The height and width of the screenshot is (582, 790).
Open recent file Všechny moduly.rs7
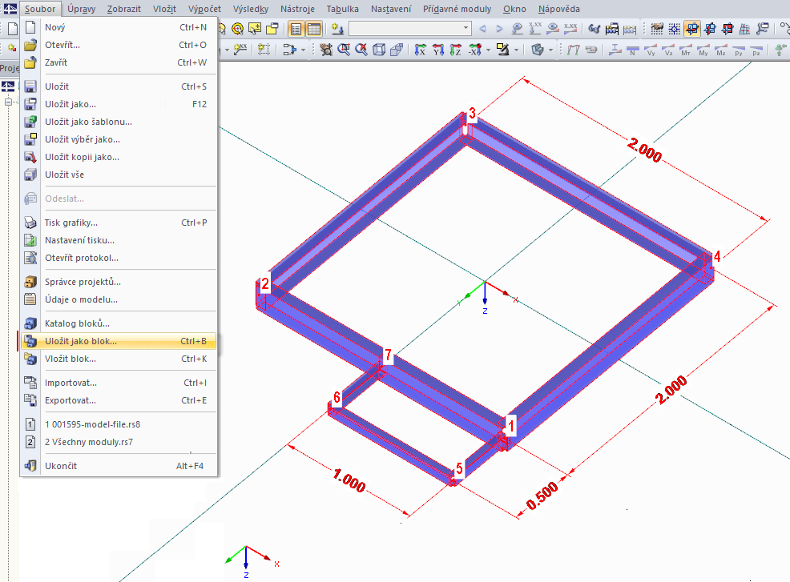pyautogui.click(x=119, y=442)
